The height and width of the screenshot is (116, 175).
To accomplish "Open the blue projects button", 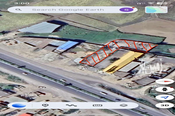I will [19, 105].
